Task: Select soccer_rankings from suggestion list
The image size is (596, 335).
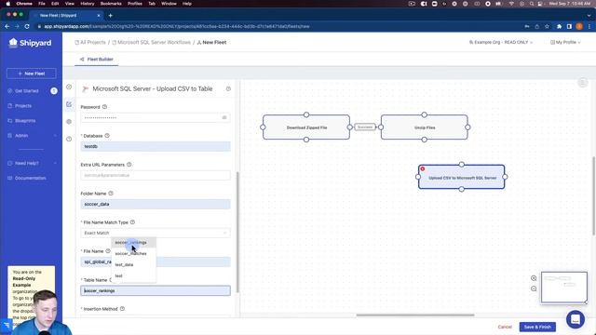Action: 133,242
